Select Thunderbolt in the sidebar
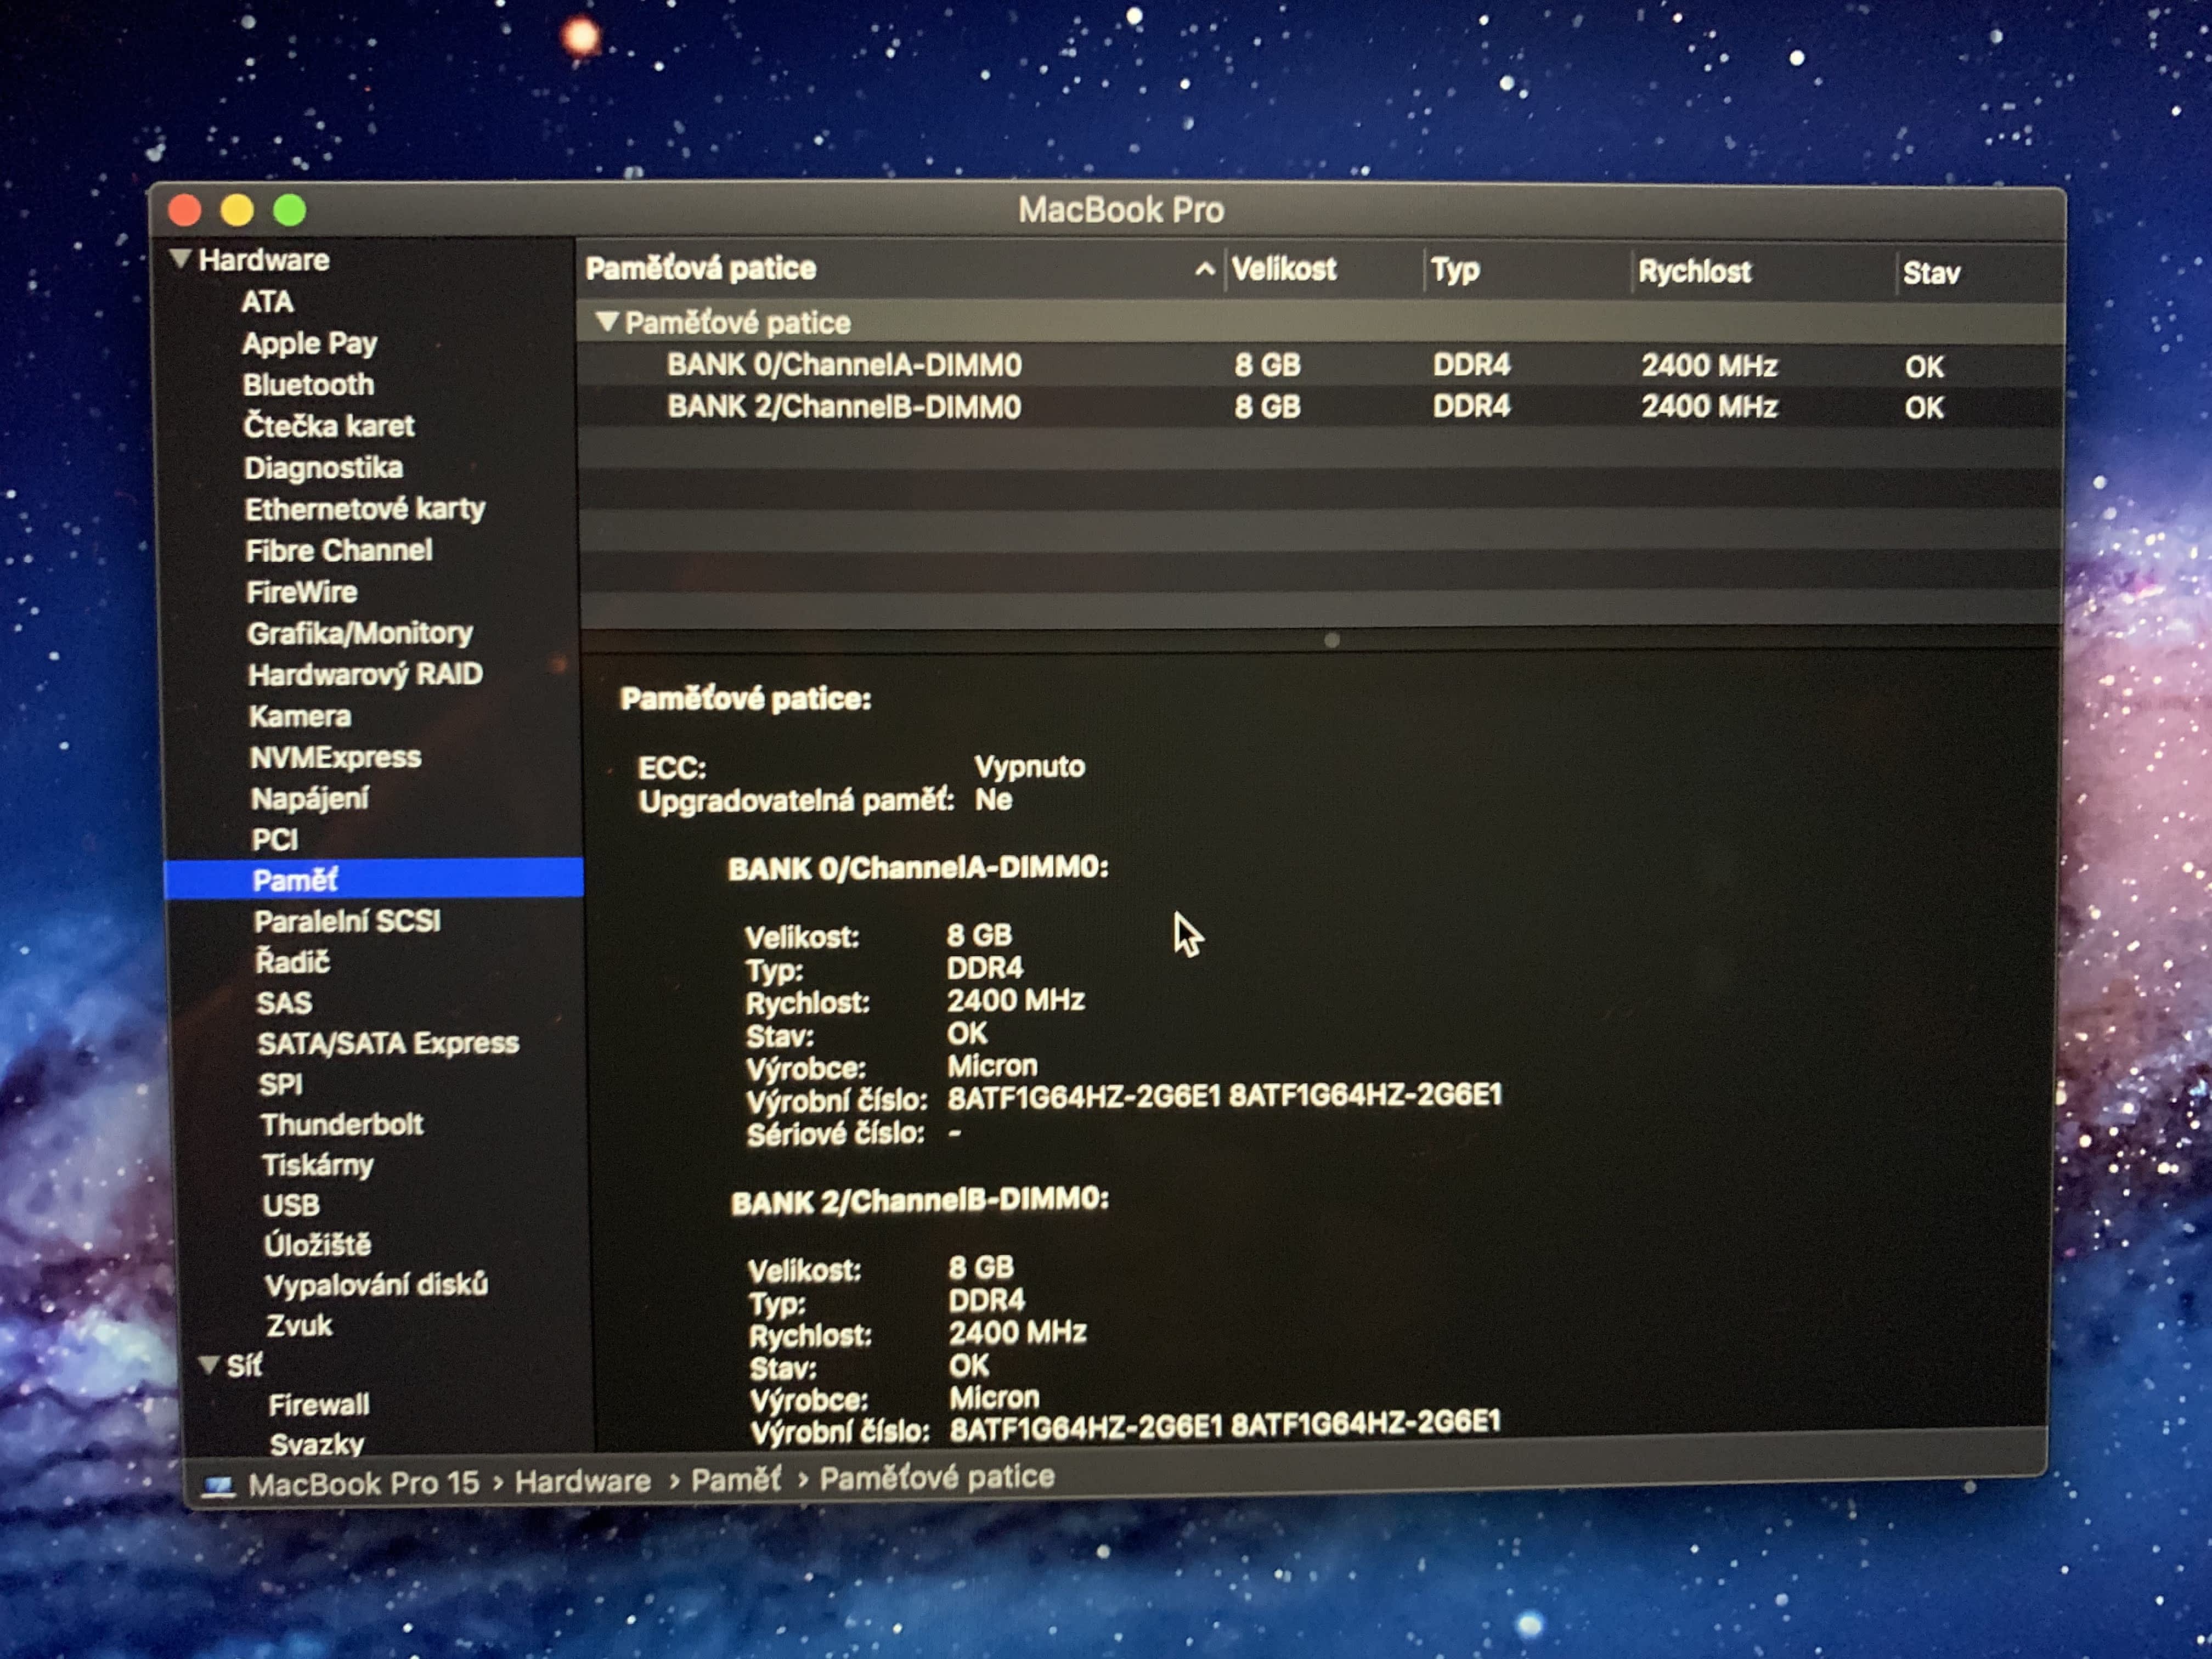The image size is (2212, 1659). click(341, 1125)
